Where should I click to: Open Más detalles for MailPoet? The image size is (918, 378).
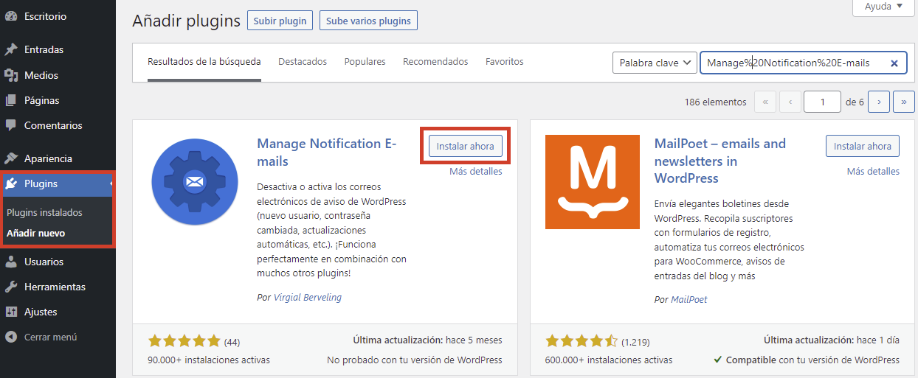873,171
